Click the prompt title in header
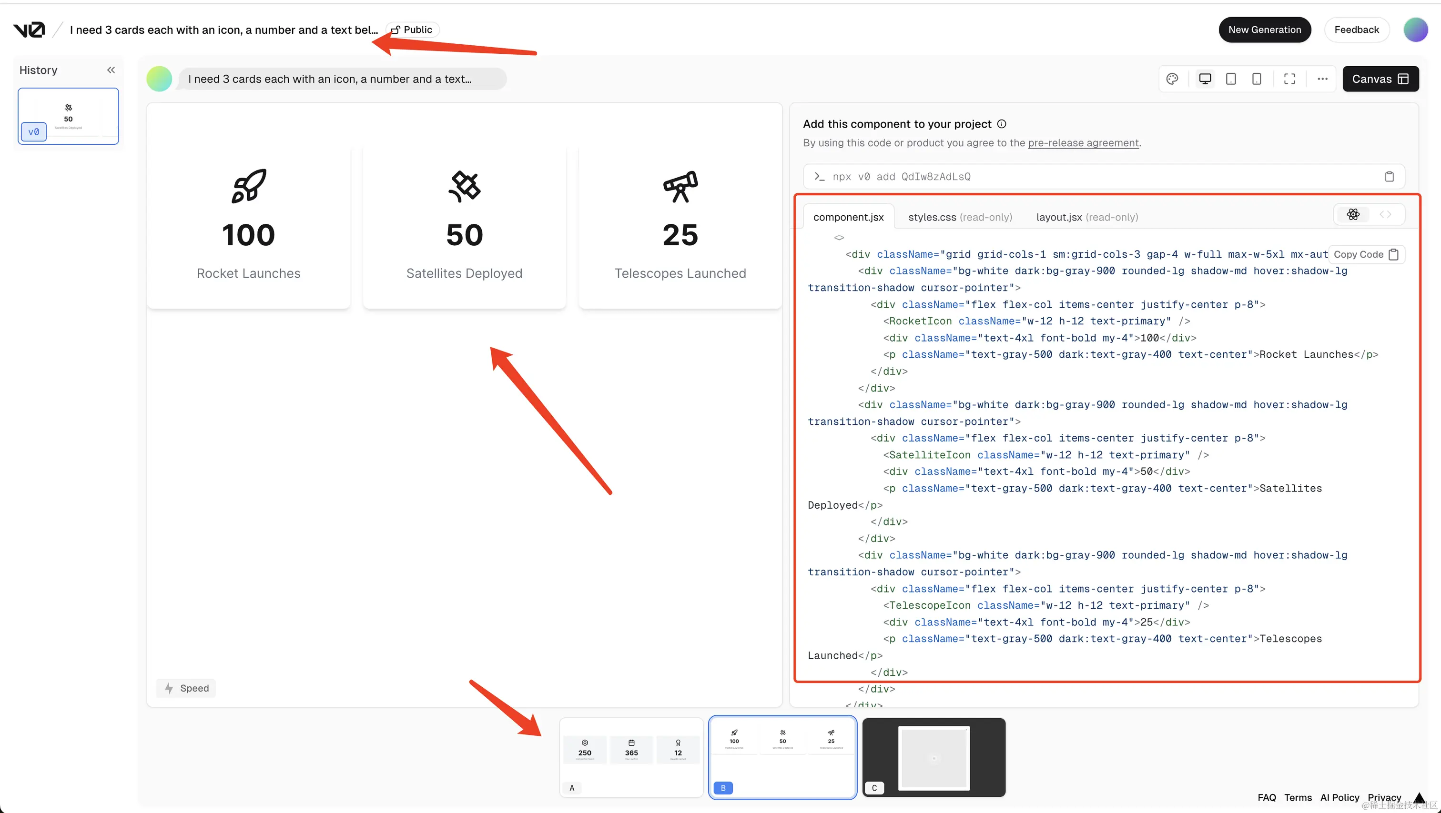1441x813 pixels. tap(224, 30)
